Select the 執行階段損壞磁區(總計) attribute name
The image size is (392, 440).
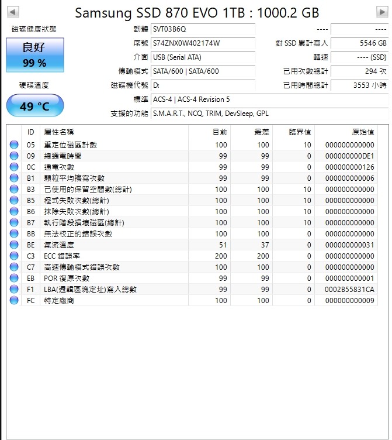pos(84,223)
